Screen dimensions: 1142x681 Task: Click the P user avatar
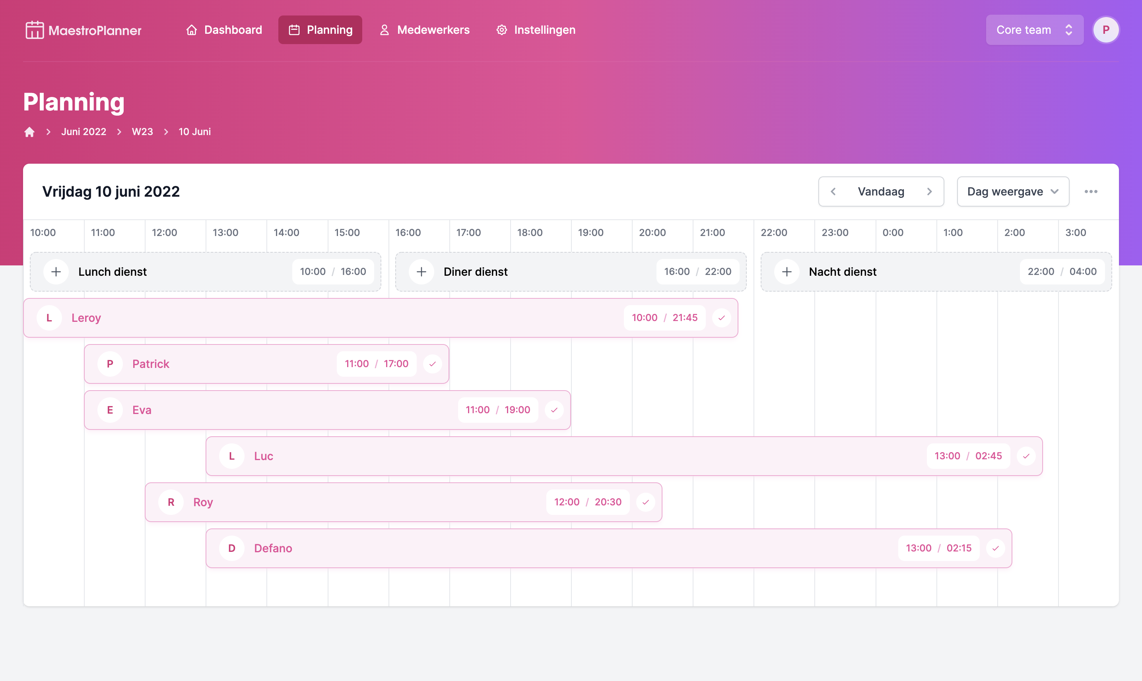click(1106, 30)
